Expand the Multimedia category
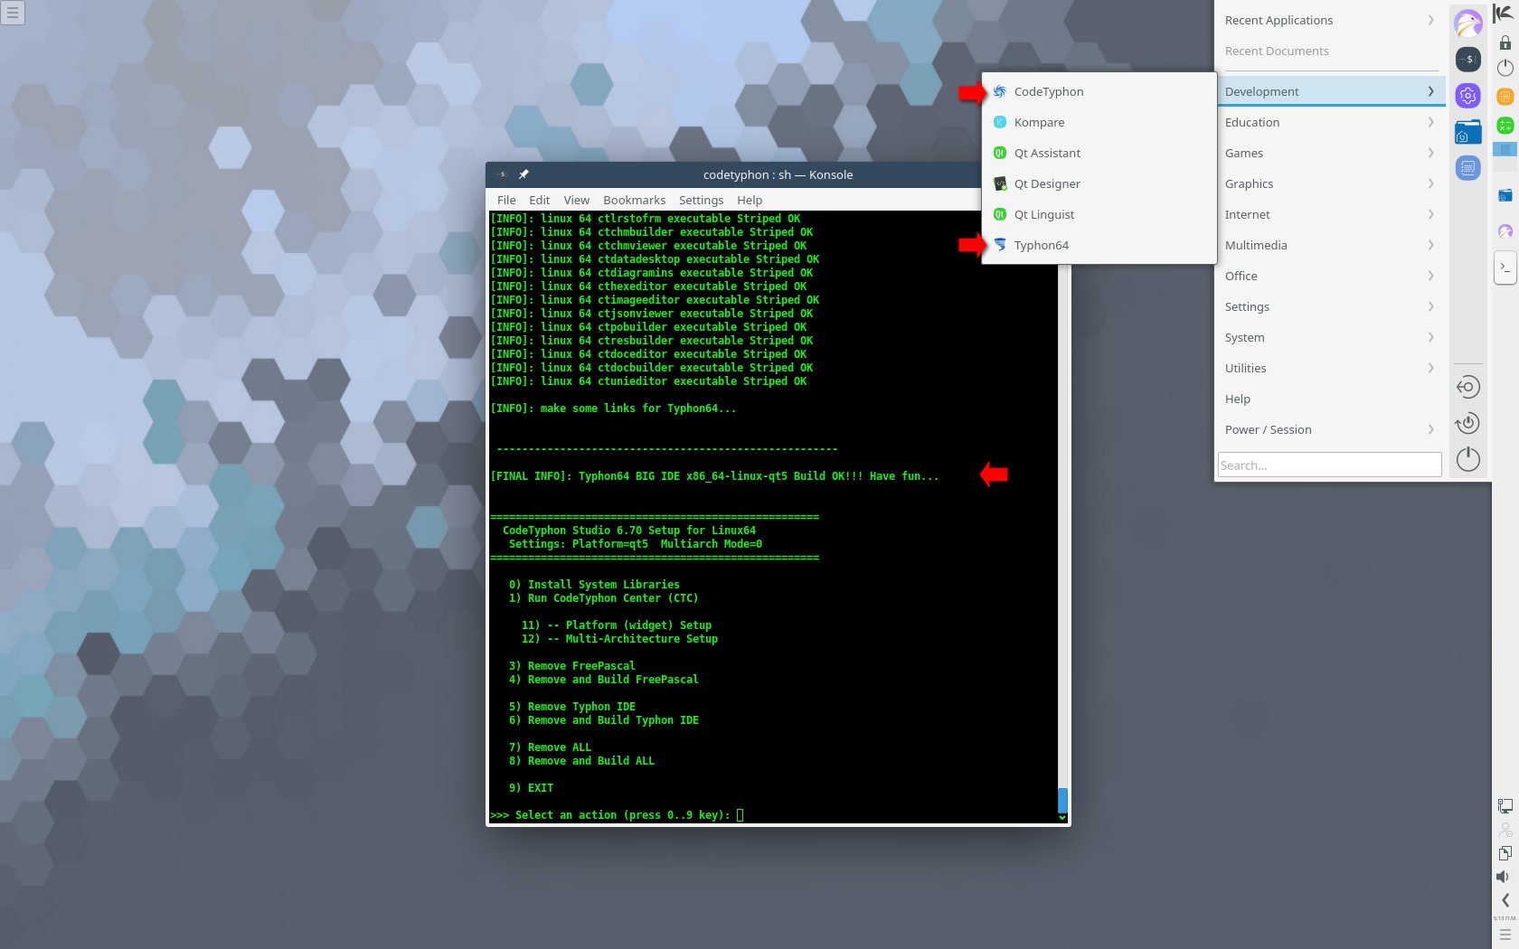Screen dimensions: 1519x949 (1329, 245)
